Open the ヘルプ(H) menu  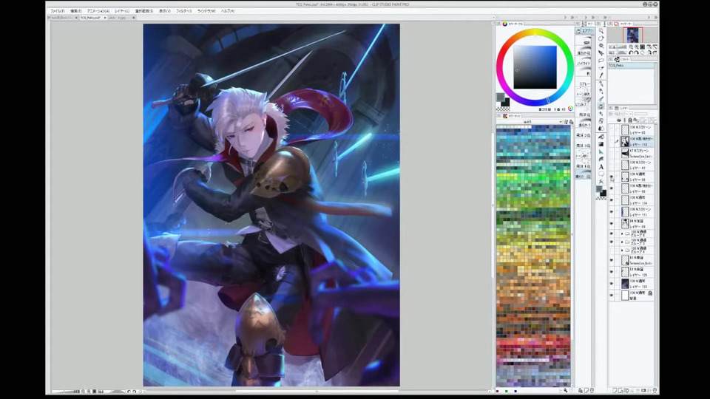(x=228, y=11)
